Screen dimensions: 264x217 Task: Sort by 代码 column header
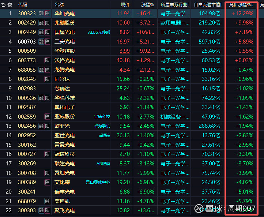point(23,4)
